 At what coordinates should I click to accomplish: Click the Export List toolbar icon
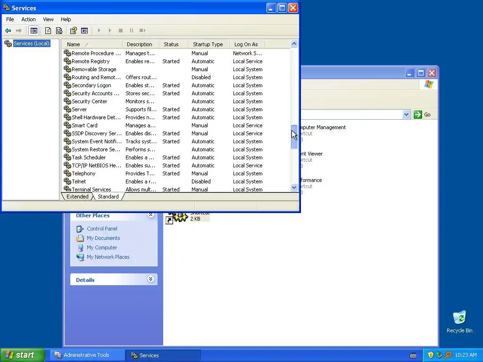(59, 31)
